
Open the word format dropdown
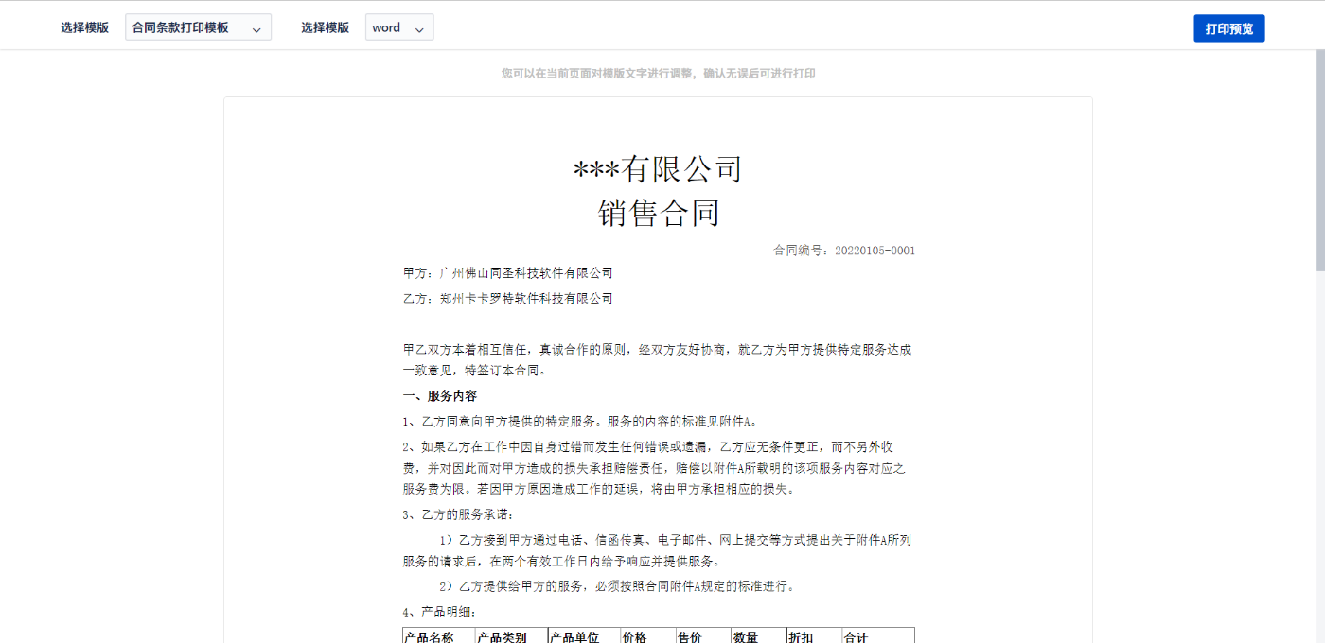click(x=399, y=27)
